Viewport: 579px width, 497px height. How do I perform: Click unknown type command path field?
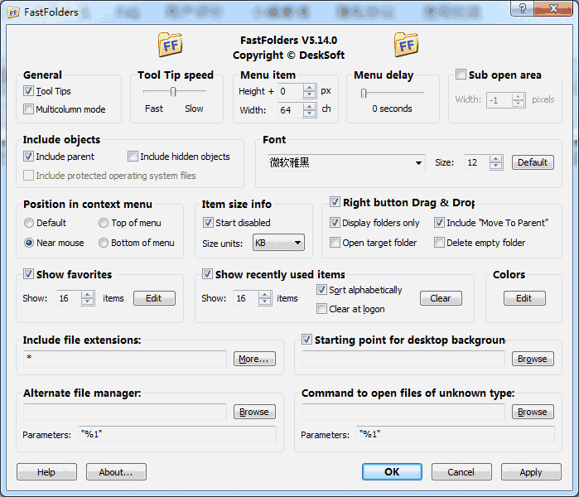tap(403, 412)
